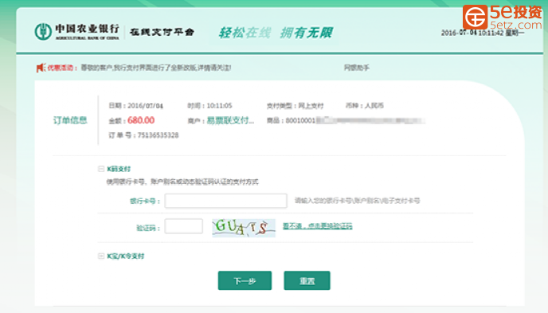
Task: Click the red announcement megaphone icon
Action: click(41, 68)
